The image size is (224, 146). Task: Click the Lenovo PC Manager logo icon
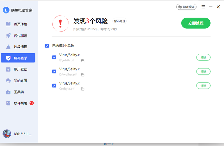(x=6, y=10)
